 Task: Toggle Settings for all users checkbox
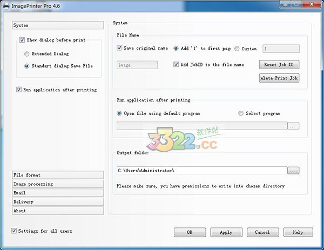14,231
